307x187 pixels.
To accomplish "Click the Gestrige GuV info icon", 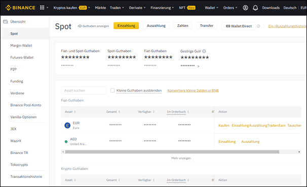I will 204,51.
